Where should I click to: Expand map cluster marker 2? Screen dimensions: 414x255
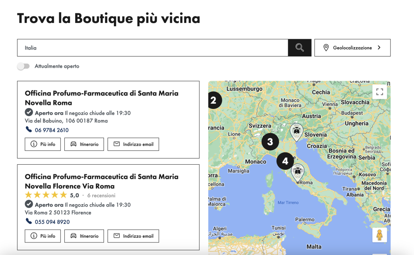click(214, 100)
